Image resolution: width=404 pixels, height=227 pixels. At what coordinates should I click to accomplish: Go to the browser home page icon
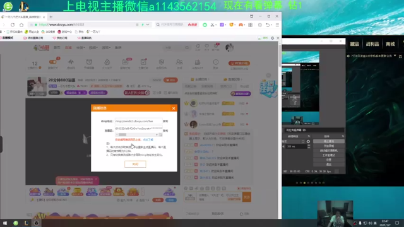(x=21, y=25)
